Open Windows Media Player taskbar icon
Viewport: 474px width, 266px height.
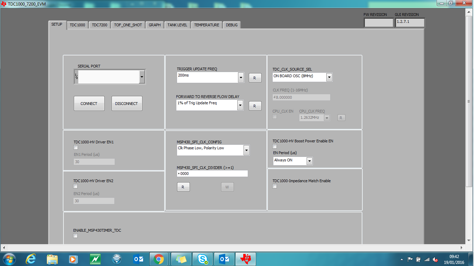pos(73,259)
